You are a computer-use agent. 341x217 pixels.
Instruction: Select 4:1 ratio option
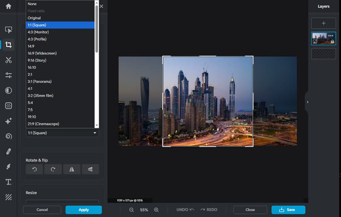60,89
